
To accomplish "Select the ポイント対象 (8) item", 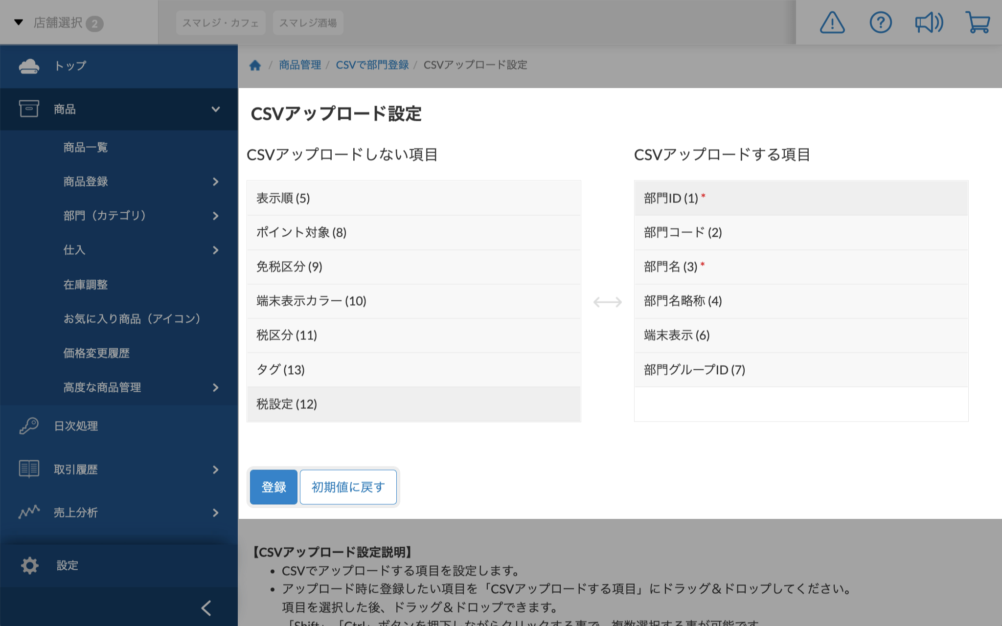I will [414, 232].
